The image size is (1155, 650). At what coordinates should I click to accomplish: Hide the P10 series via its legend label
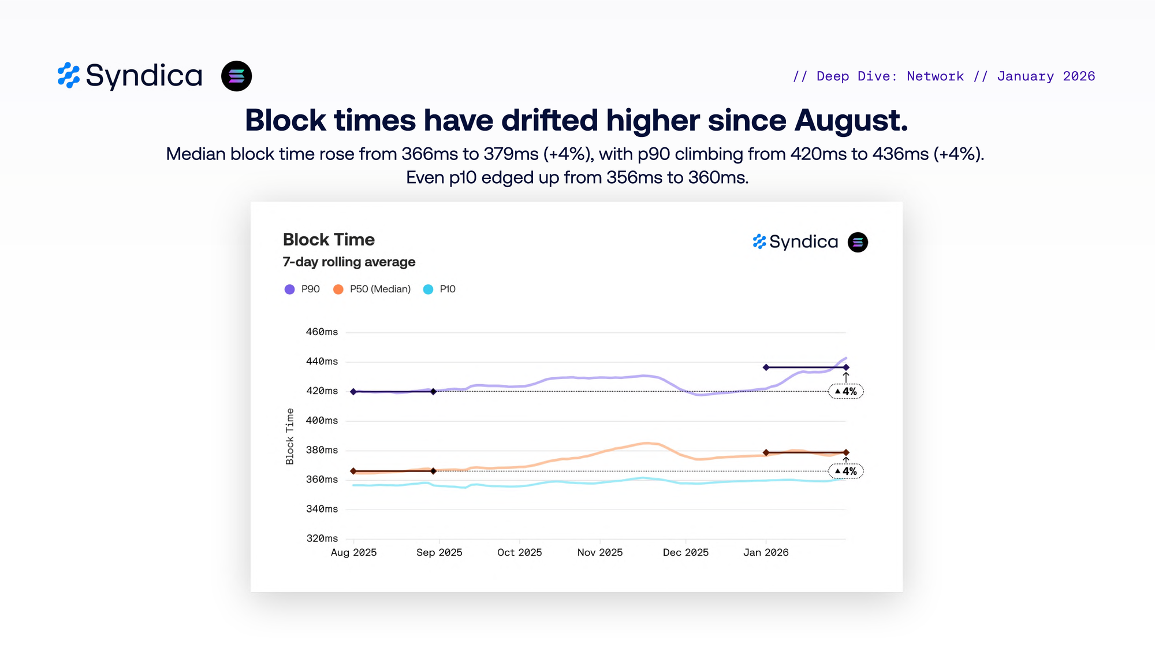(448, 289)
